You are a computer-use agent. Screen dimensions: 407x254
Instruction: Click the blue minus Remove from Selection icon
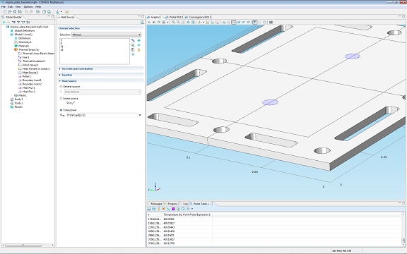[139, 45]
